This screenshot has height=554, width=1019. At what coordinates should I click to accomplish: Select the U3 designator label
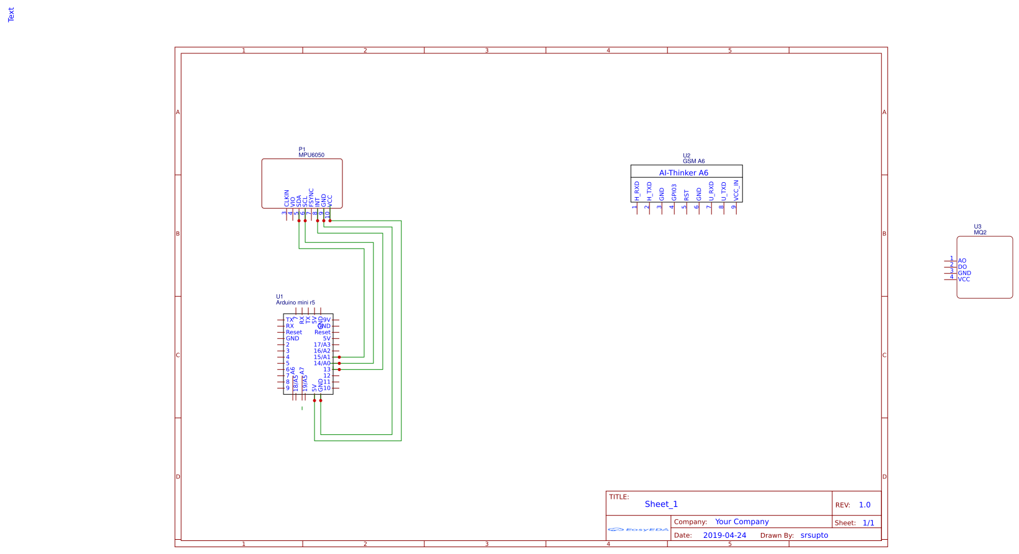(x=977, y=227)
